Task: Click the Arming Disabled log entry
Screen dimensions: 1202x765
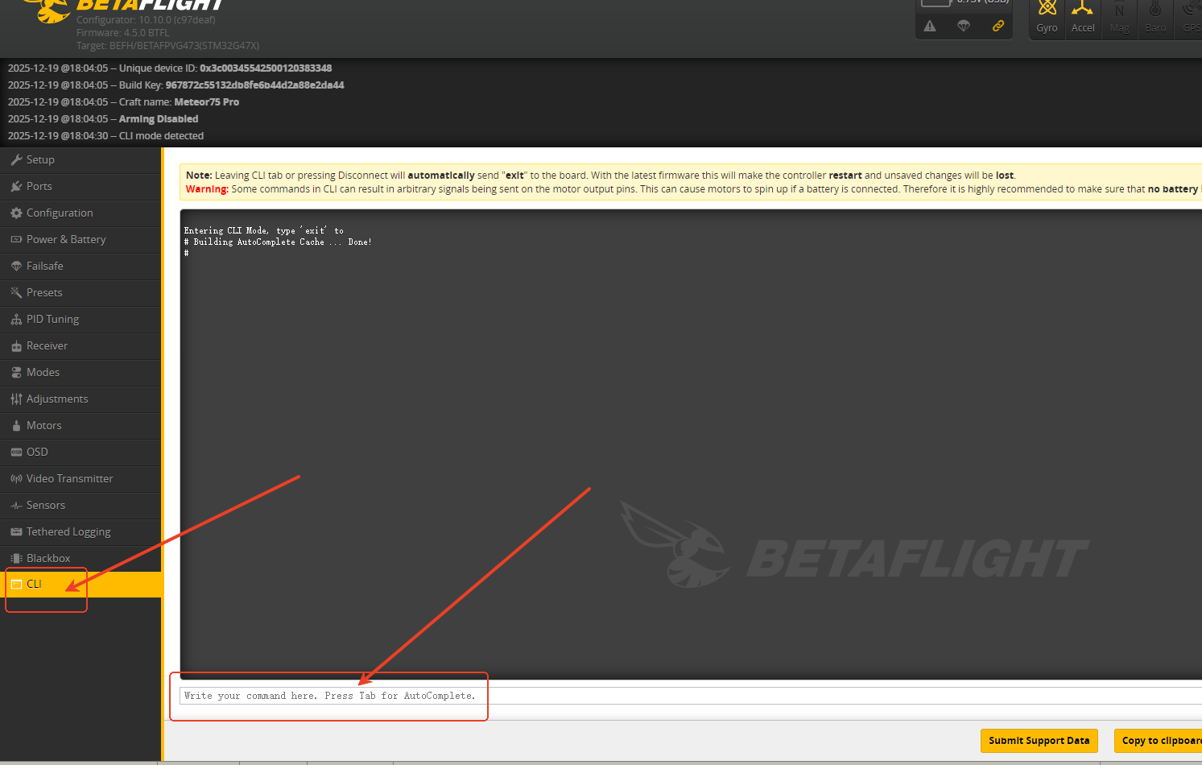Action: click(103, 119)
